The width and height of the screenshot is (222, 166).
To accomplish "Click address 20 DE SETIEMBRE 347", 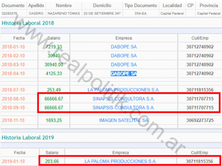I will pyautogui.click(x=102, y=14).
